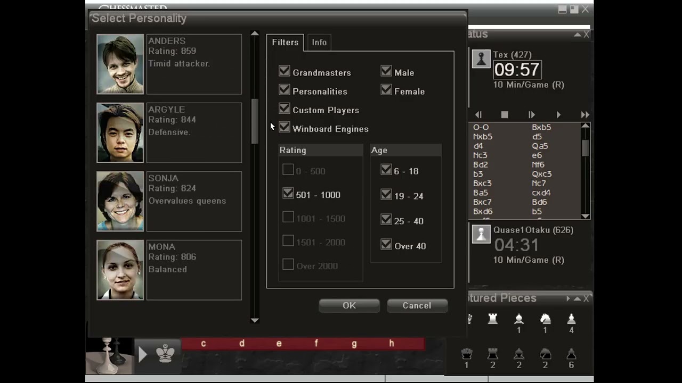Uncheck the Female filter
Viewport: 682px width, 383px height.
pos(386,90)
